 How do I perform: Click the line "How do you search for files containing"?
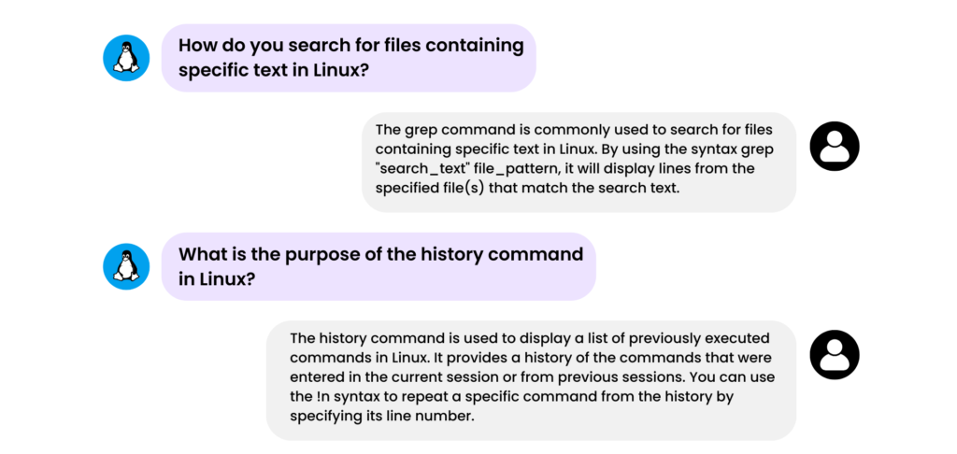(351, 46)
